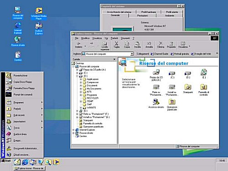Open Impostazioni submenu in Start menu
Image resolution: width=228 pixels, height=171 pixels.
[25, 121]
